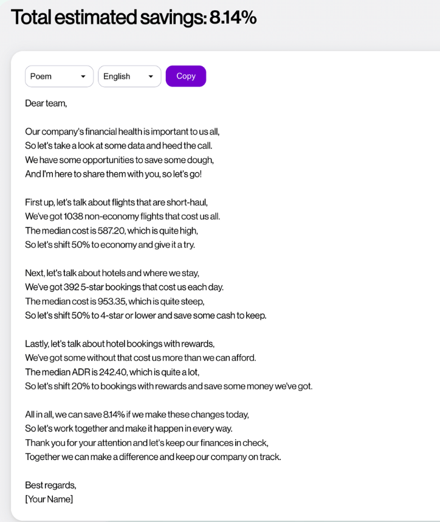This screenshot has width=440, height=522.
Task: Click the line with median cost 587.20
Action: 111,231
